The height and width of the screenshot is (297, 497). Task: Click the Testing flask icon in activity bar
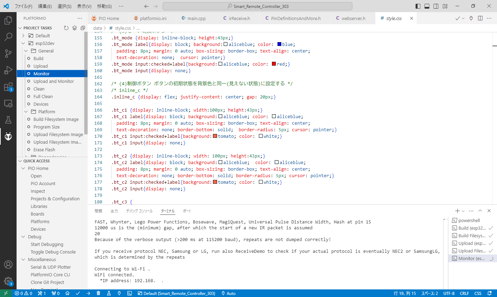coord(8,120)
